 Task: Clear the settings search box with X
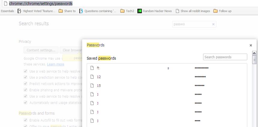coord(213,24)
